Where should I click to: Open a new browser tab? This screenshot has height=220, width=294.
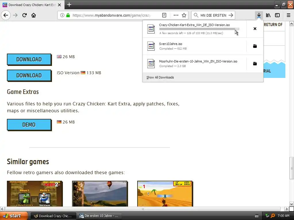(x=69, y=5)
